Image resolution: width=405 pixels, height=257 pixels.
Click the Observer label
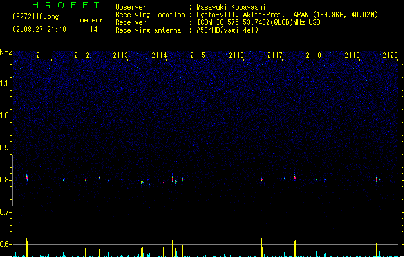[x=131, y=7]
